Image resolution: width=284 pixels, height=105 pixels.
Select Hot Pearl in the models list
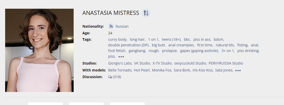point(142,70)
